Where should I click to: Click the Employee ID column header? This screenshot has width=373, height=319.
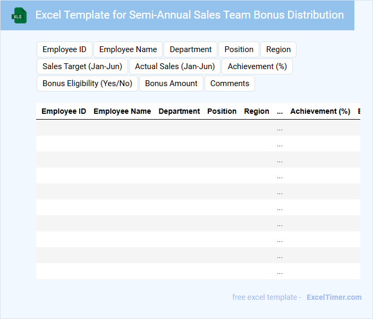pyautogui.click(x=64, y=112)
